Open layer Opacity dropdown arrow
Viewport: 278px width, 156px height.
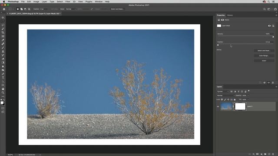pos(248,95)
